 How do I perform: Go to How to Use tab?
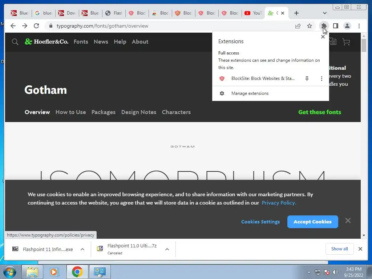[x=71, y=112]
